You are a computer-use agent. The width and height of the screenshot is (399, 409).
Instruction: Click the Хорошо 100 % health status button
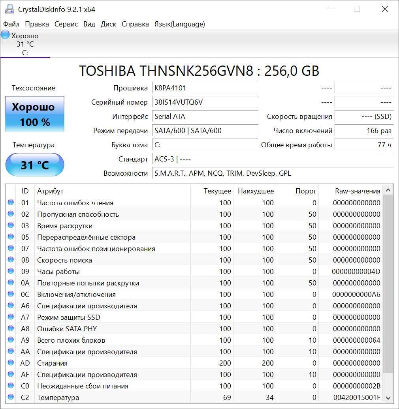(x=35, y=114)
